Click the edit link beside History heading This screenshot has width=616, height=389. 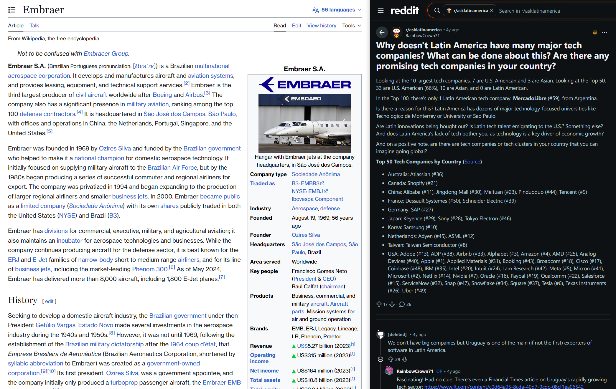coord(49,301)
